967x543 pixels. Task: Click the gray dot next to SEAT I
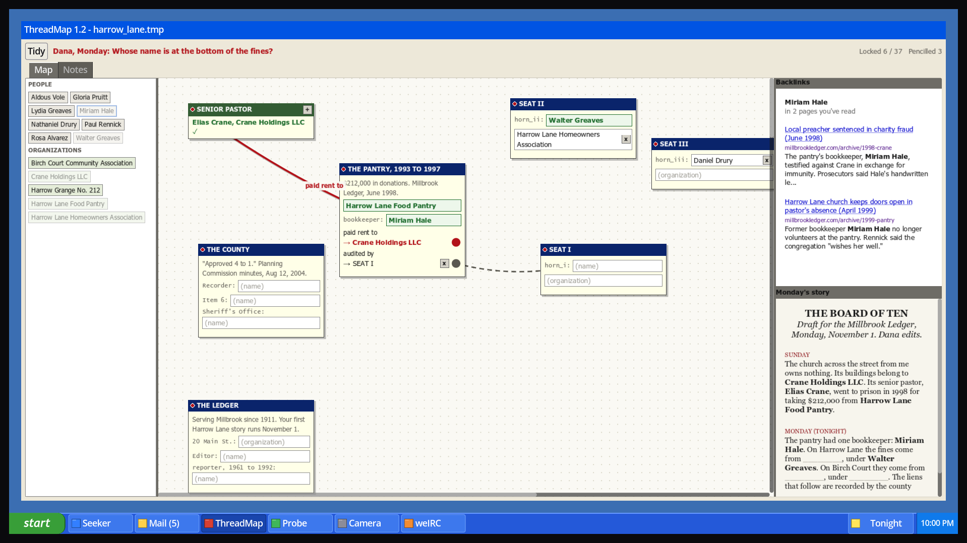(456, 263)
